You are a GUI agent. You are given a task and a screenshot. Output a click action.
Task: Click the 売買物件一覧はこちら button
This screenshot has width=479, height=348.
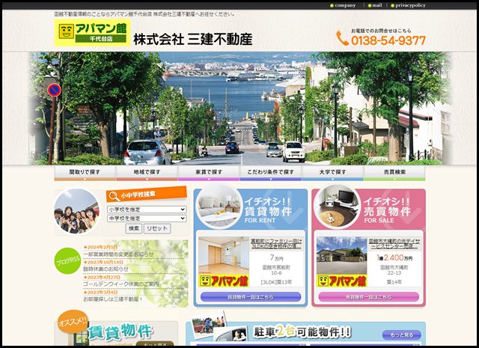(369, 297)
